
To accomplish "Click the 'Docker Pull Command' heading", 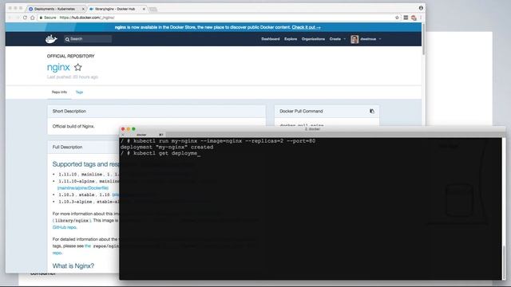I will (301, 112).
